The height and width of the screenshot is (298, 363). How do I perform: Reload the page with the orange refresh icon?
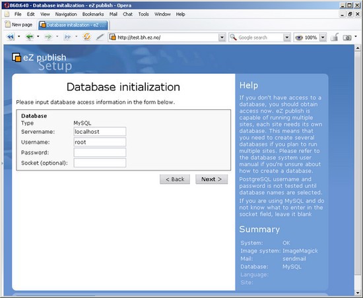tap(87, 37)
